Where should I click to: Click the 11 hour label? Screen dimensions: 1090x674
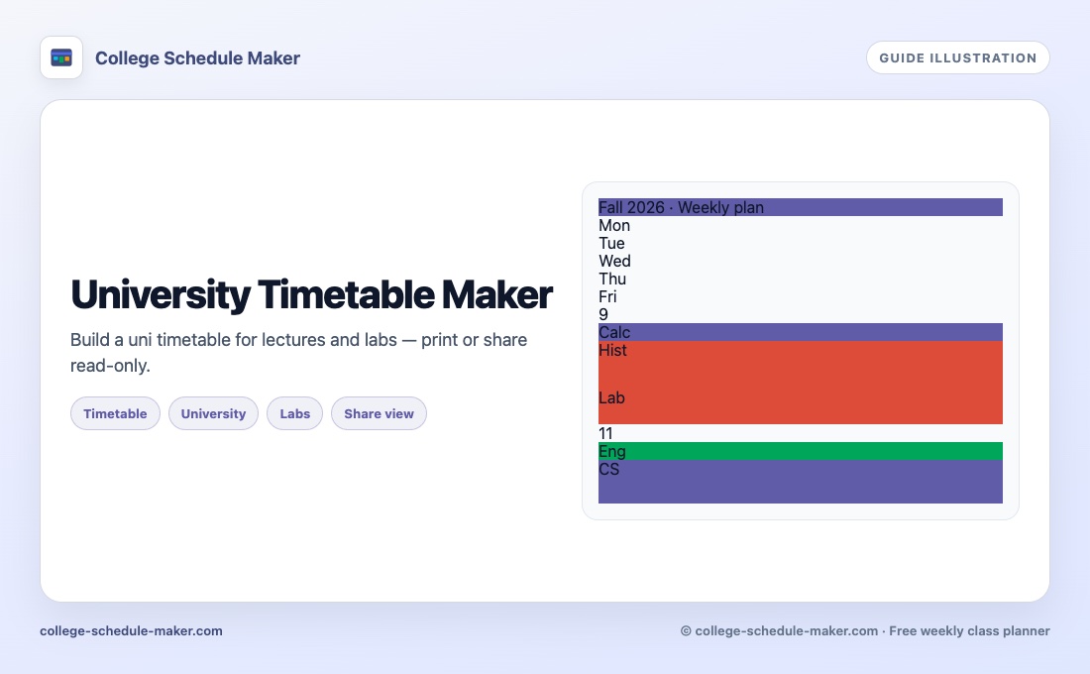(x=605, y=433)
